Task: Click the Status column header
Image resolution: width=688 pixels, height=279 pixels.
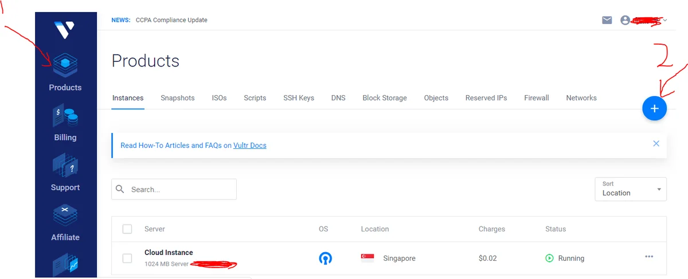Action: (x=556, y=229)
